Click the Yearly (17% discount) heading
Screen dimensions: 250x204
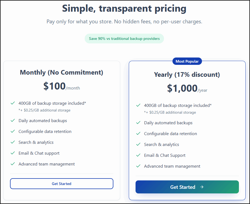pyautogui.click(x=187, y=75)
